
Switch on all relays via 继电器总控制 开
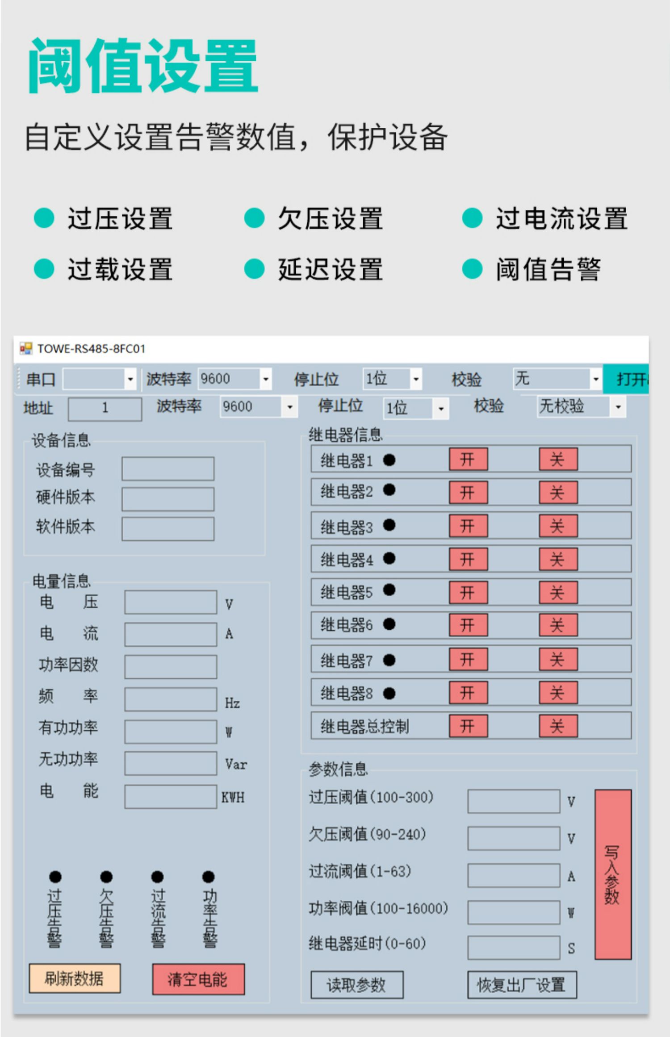[x=468, y=726]
